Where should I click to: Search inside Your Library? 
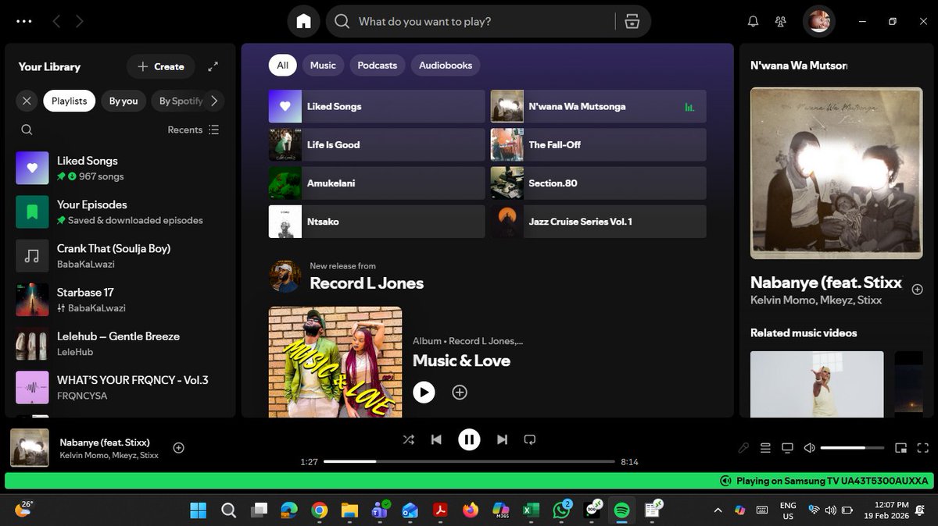pyautogui.click(x=27, y=130)
